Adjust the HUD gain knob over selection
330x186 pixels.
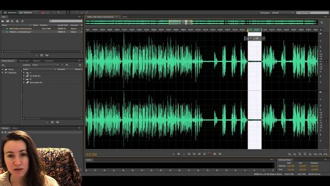point(251,38)
